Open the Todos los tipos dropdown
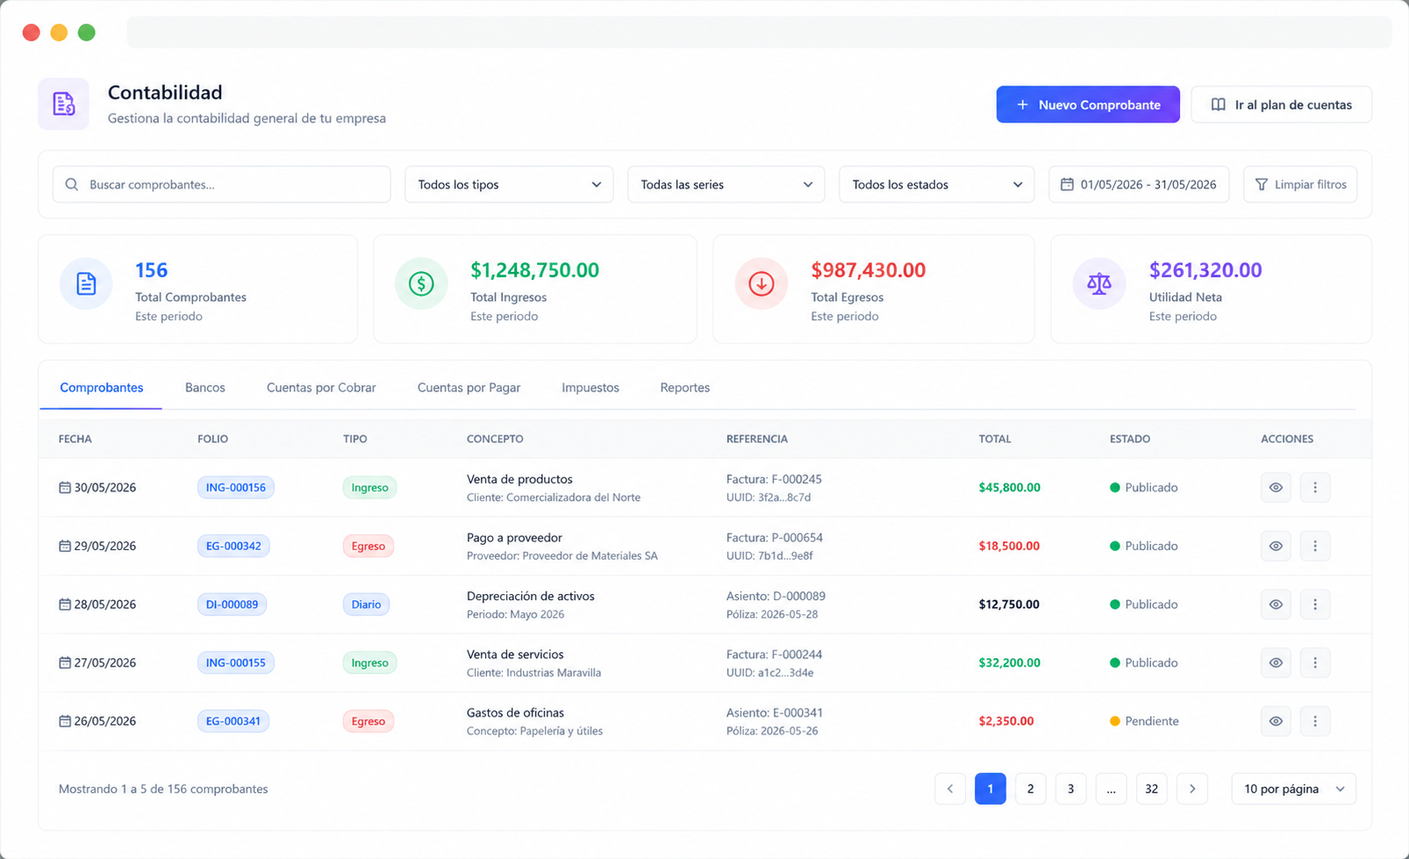 [x=509, y=184]
